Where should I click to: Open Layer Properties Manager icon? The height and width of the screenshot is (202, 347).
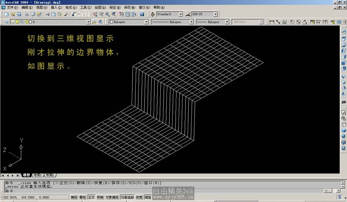(x=7, y=22)
